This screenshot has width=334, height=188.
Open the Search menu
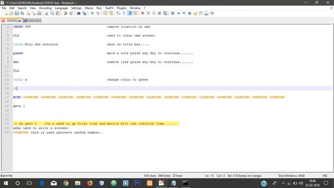(22, 8)
